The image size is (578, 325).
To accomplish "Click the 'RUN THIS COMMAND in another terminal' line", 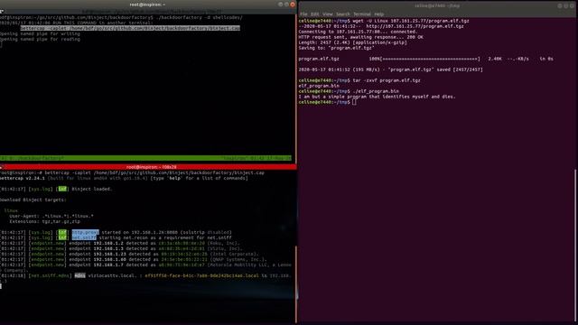I will [x=76, y=23].
